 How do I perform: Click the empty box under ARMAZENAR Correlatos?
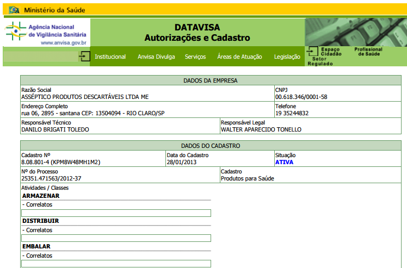[x=116, y=213]
